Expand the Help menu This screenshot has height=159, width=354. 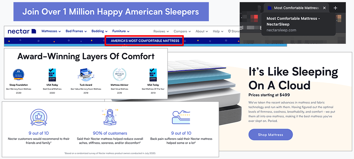(218, 31)
